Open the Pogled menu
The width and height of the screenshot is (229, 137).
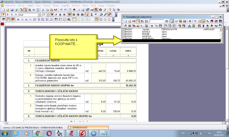coord(30,6)
